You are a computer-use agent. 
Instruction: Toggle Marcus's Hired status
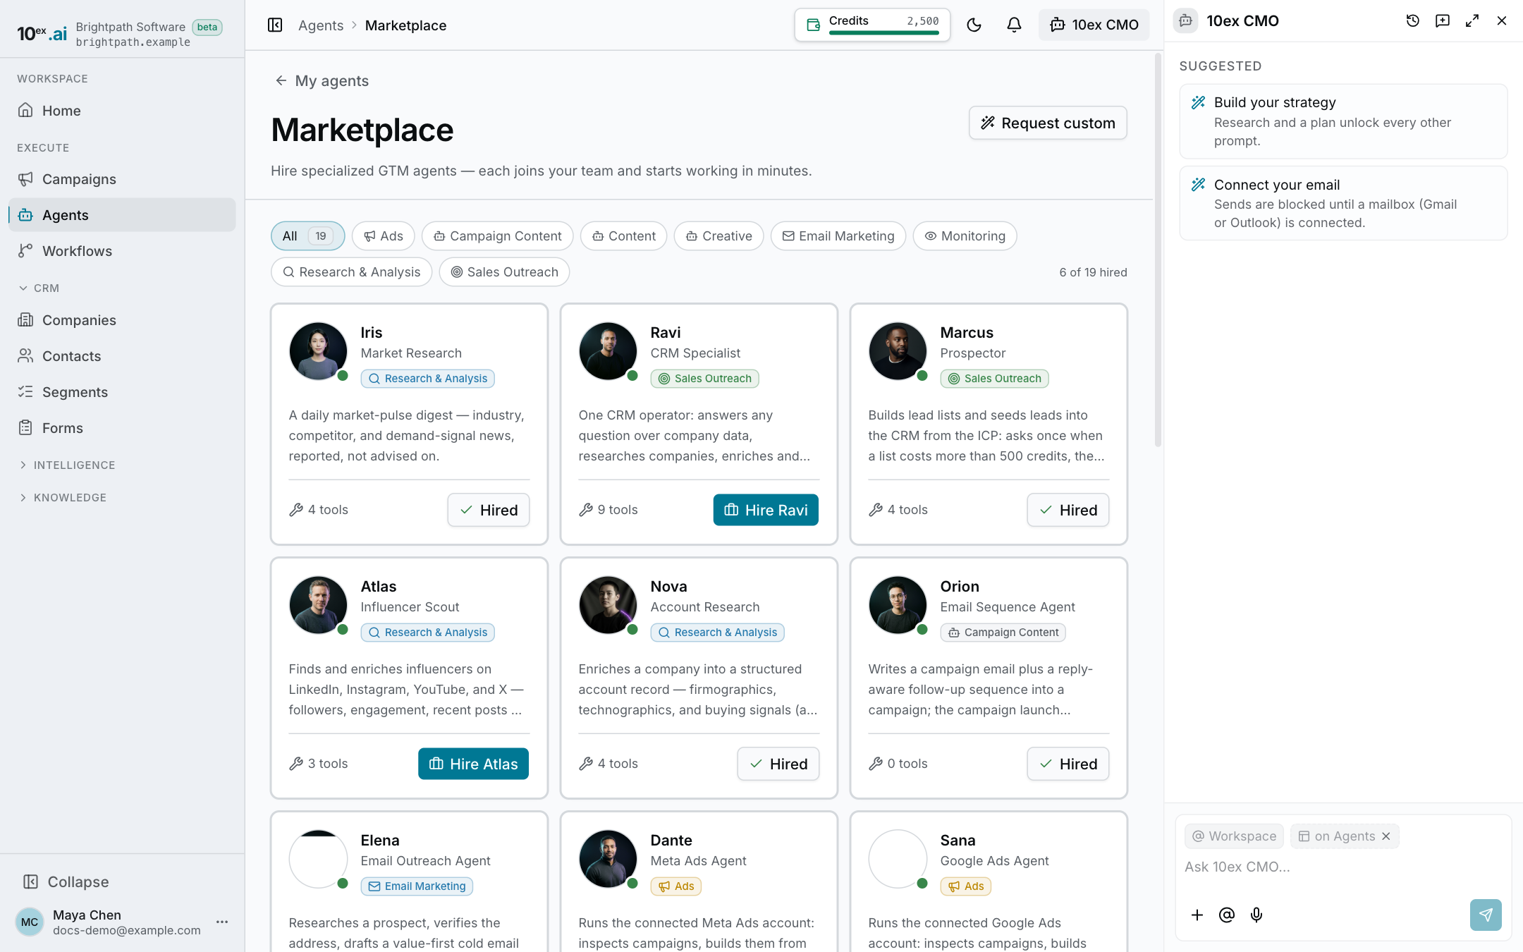tap(1068, 510)
